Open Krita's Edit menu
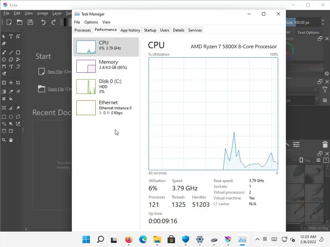Screen dimensions: 330x247 coord(17,13)
